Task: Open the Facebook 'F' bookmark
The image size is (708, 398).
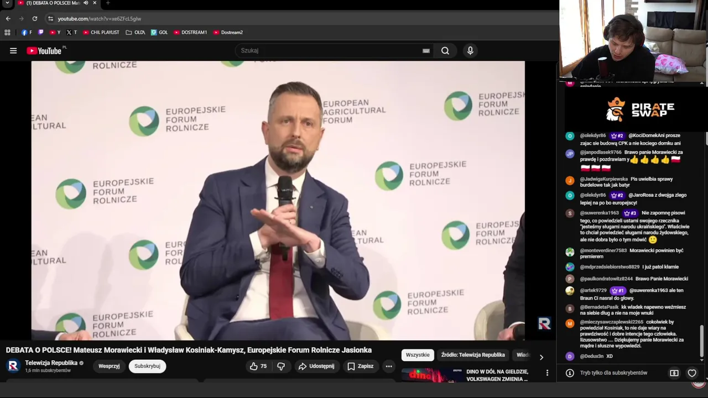Action: (27, 33)
